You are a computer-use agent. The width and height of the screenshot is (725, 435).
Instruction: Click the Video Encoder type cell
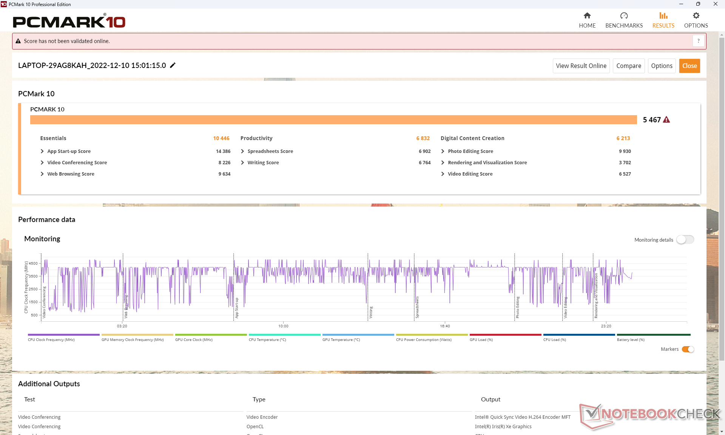tap(262, 417)
